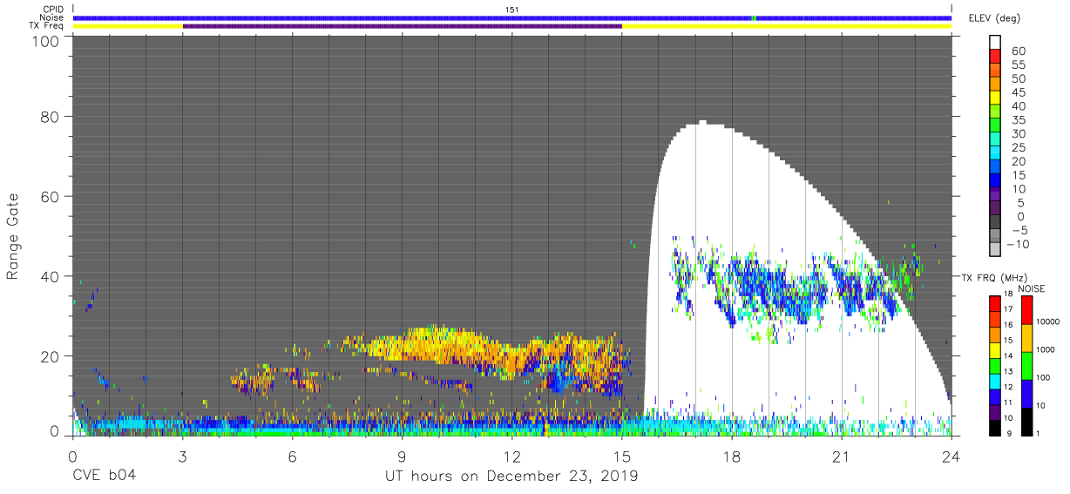Click the CPID label at top left

[x=54, y=10]
